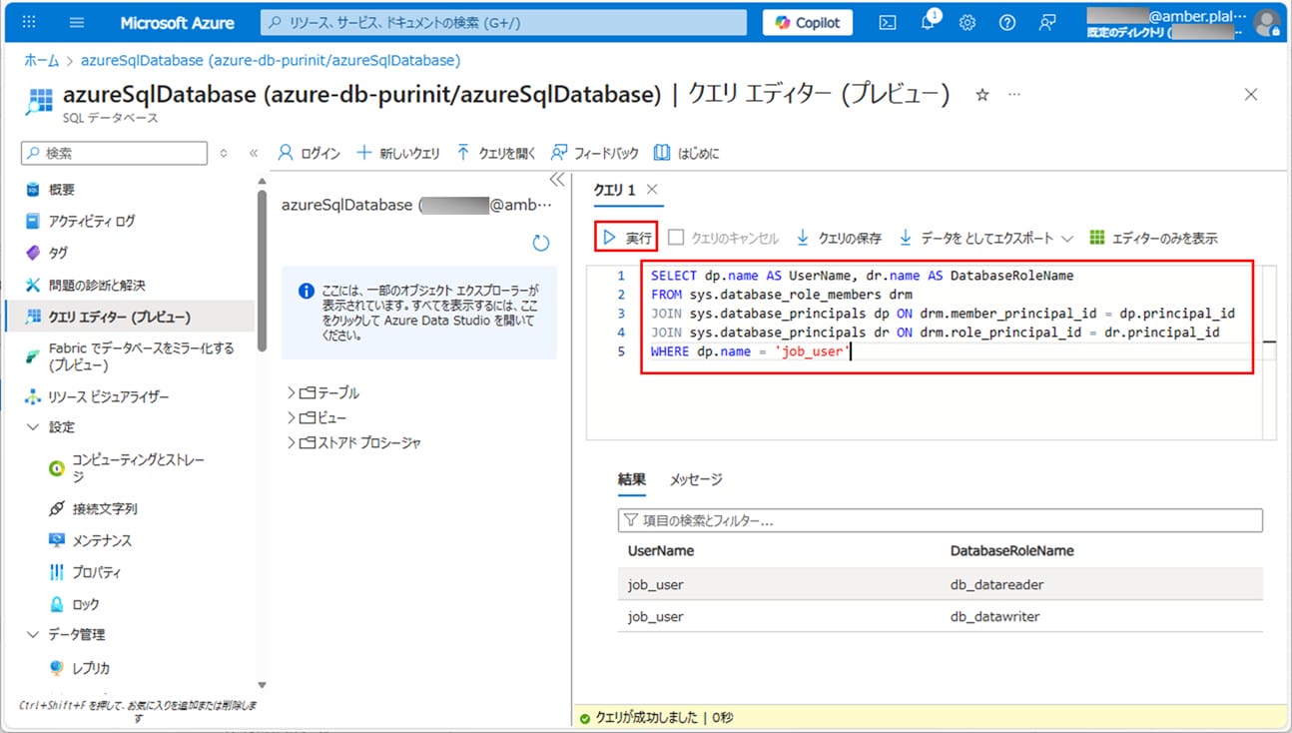Click ホーム breadcrumb link

41,61
